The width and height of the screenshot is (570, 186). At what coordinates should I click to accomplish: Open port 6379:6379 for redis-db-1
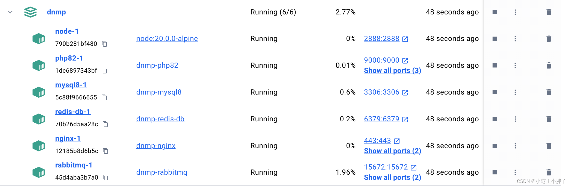(382, 119)
